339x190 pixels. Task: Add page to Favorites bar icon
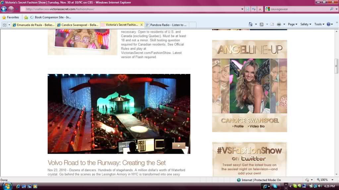(x=26, y=17)
